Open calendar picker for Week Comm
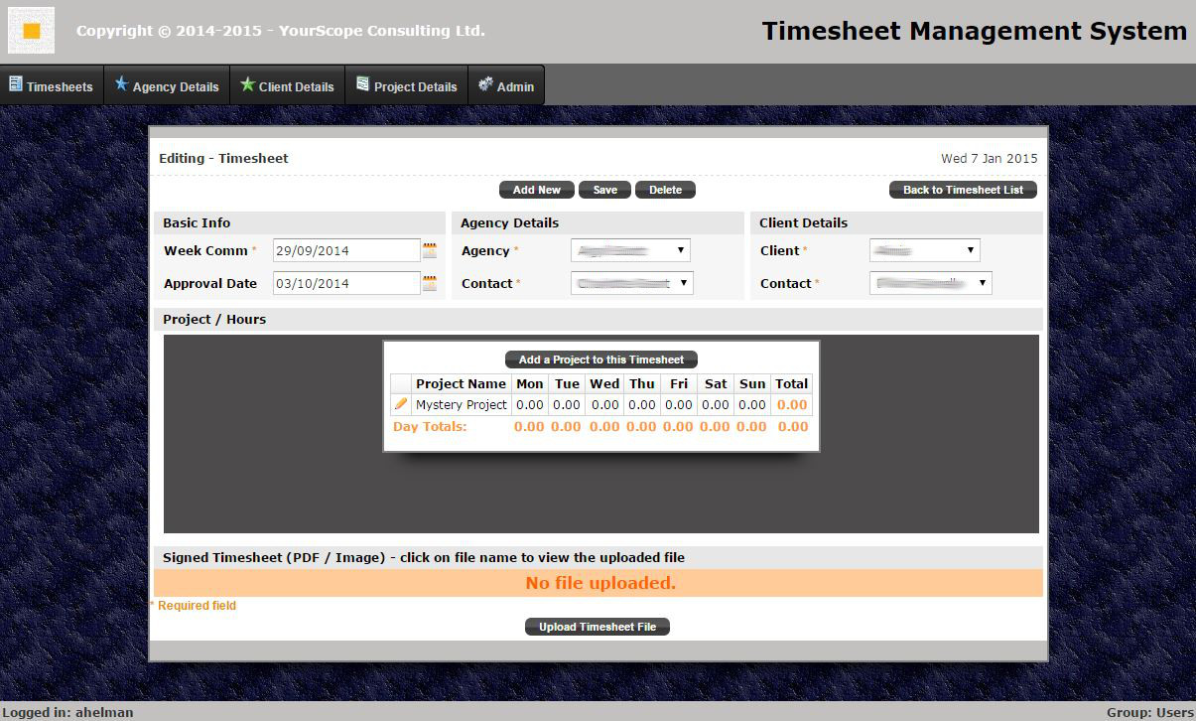The width and height of the screenshot is (1196, 721). (430, 250)
